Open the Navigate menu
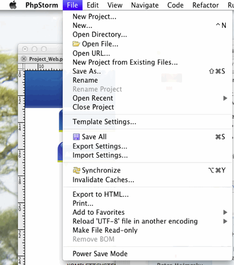The width and height of the screenshot is (234, 265). (145, 5)
